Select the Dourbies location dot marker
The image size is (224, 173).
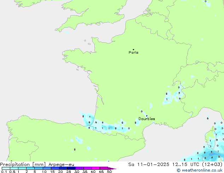coord(147,116)
